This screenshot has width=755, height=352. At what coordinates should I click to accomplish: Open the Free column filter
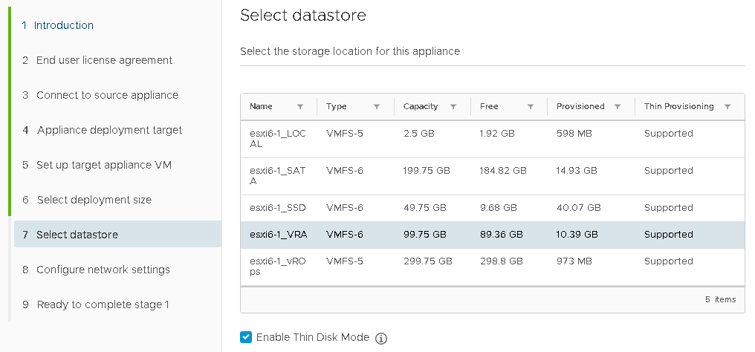531,107
